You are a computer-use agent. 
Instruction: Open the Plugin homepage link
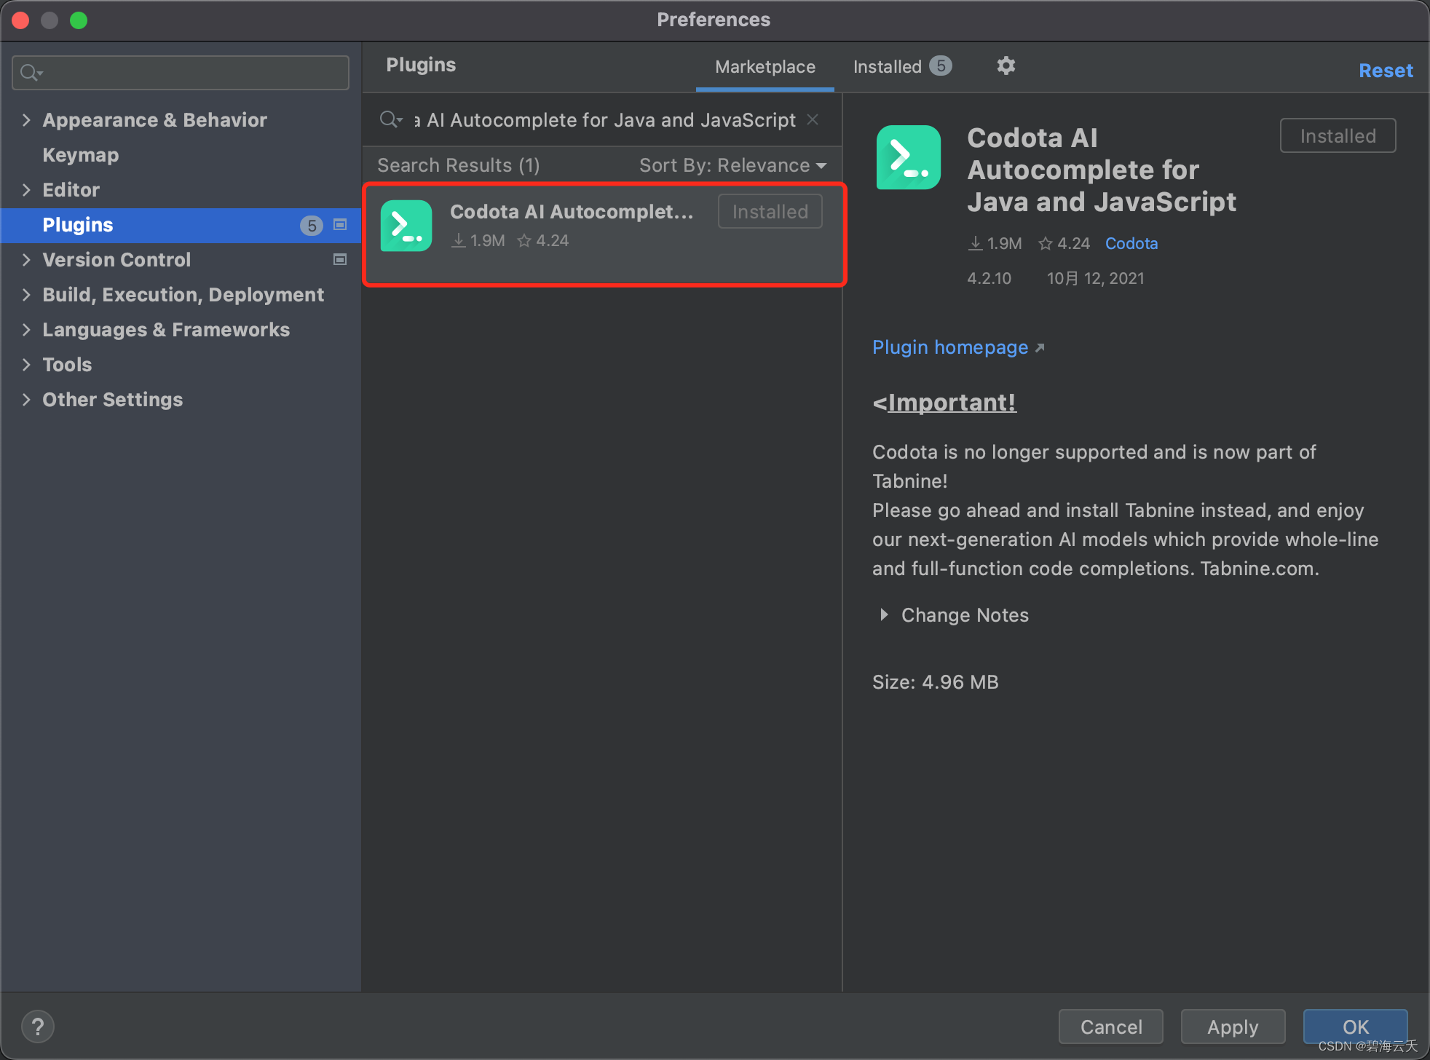coord(950,348)
